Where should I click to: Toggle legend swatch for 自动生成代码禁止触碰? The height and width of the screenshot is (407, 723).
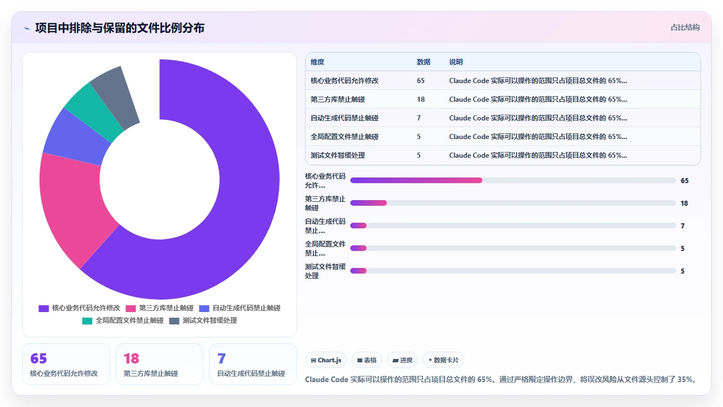pyautogui.click(x=204, y=308)
